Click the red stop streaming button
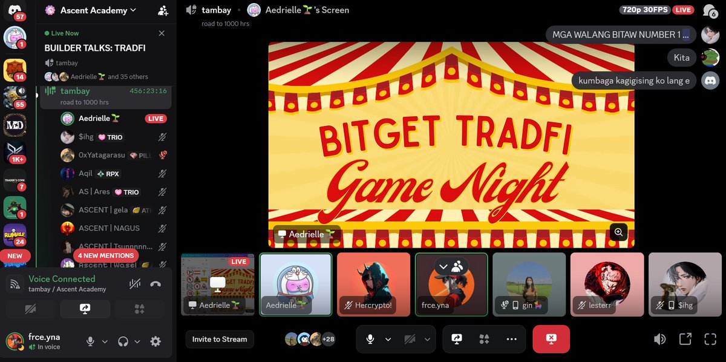The image size is (726, 362). [551, 339]
